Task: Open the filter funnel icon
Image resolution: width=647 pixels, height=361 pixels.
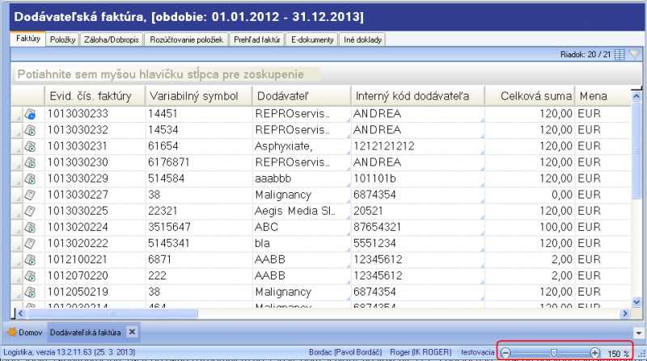Action: (x=635, y=54)
